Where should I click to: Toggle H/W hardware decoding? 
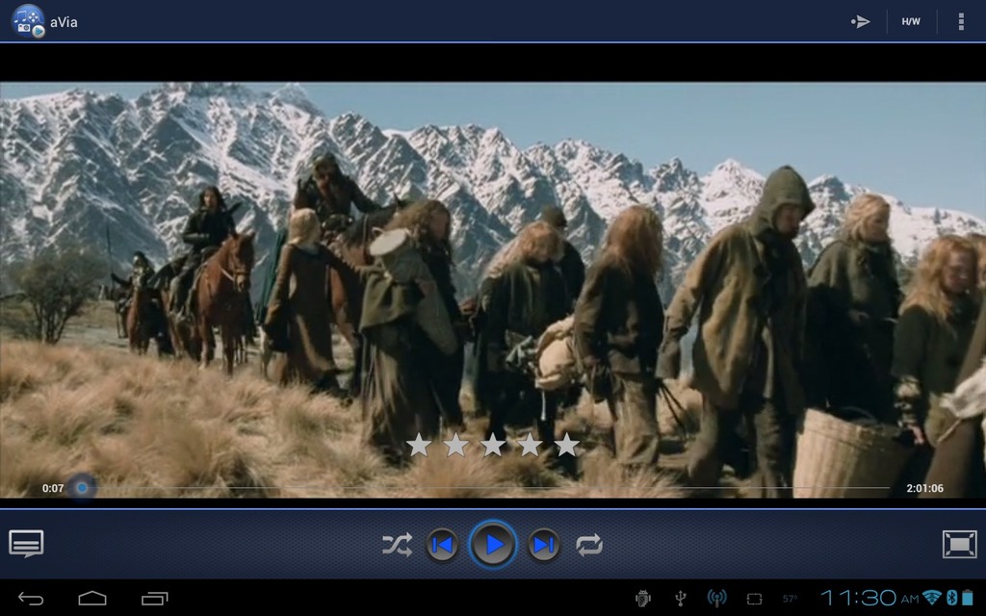(911, 21)
